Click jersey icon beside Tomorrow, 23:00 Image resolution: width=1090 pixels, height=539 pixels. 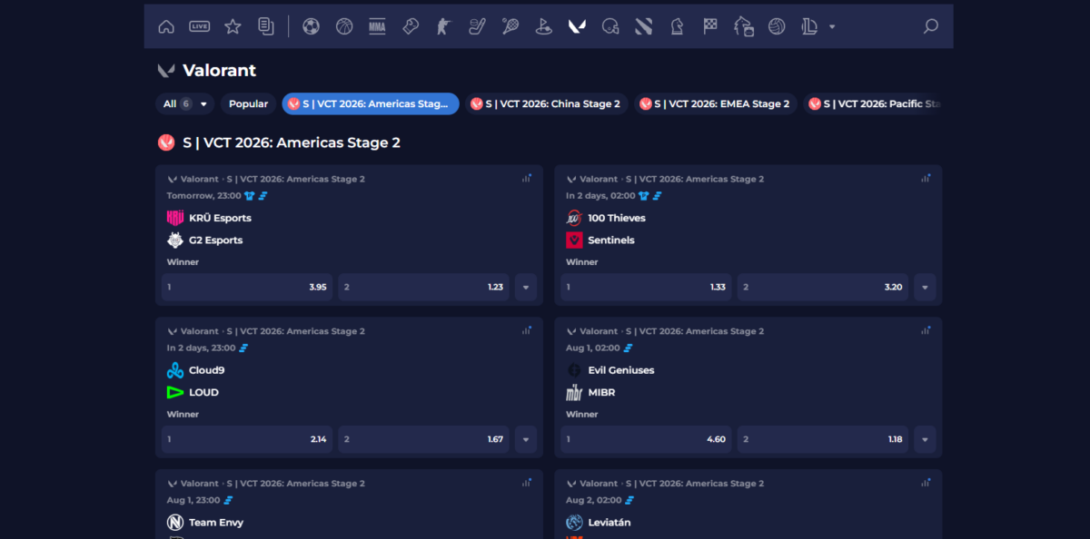tap(250, 195)
